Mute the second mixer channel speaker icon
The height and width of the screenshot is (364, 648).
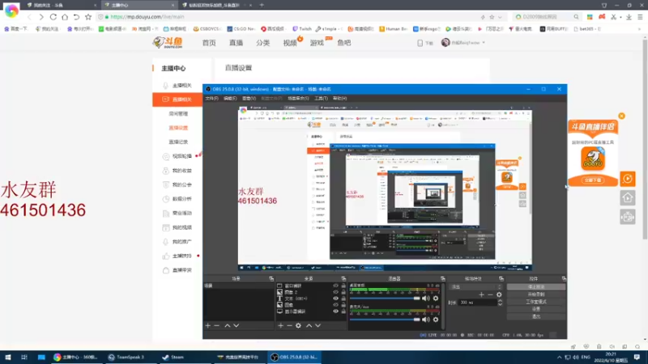426,320
